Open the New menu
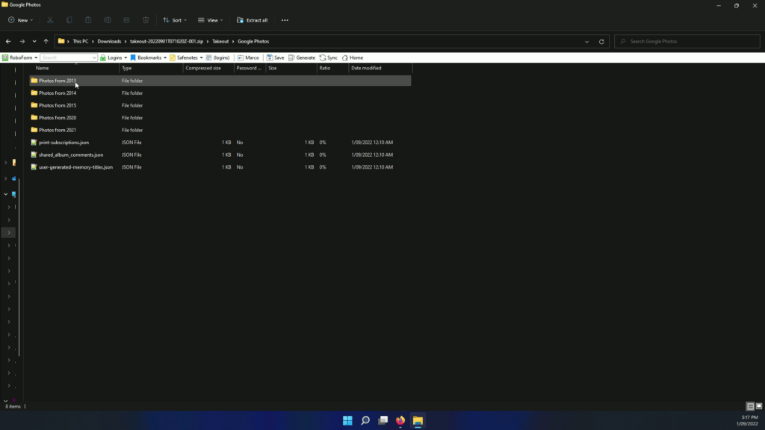This screenshot has width=765, height=430. [x=20, y=20]
